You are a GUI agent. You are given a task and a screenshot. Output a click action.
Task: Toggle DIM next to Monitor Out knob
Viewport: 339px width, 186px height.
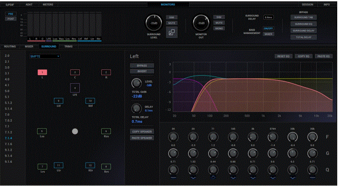pyautogui.click(x=219, y=17)
